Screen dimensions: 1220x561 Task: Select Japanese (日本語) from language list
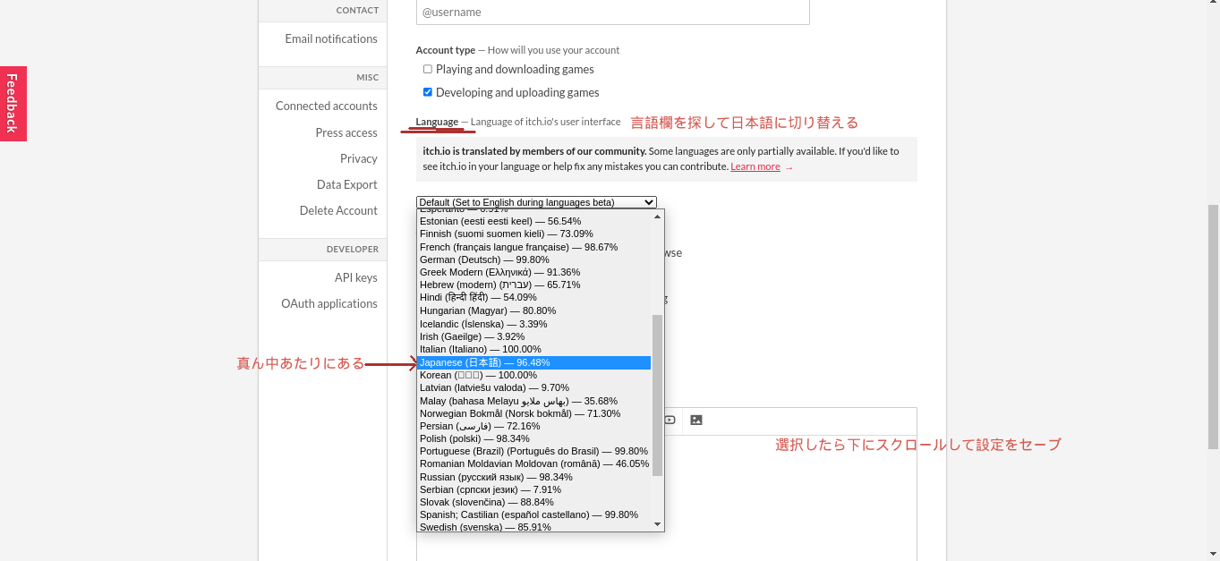coord(534,362)
